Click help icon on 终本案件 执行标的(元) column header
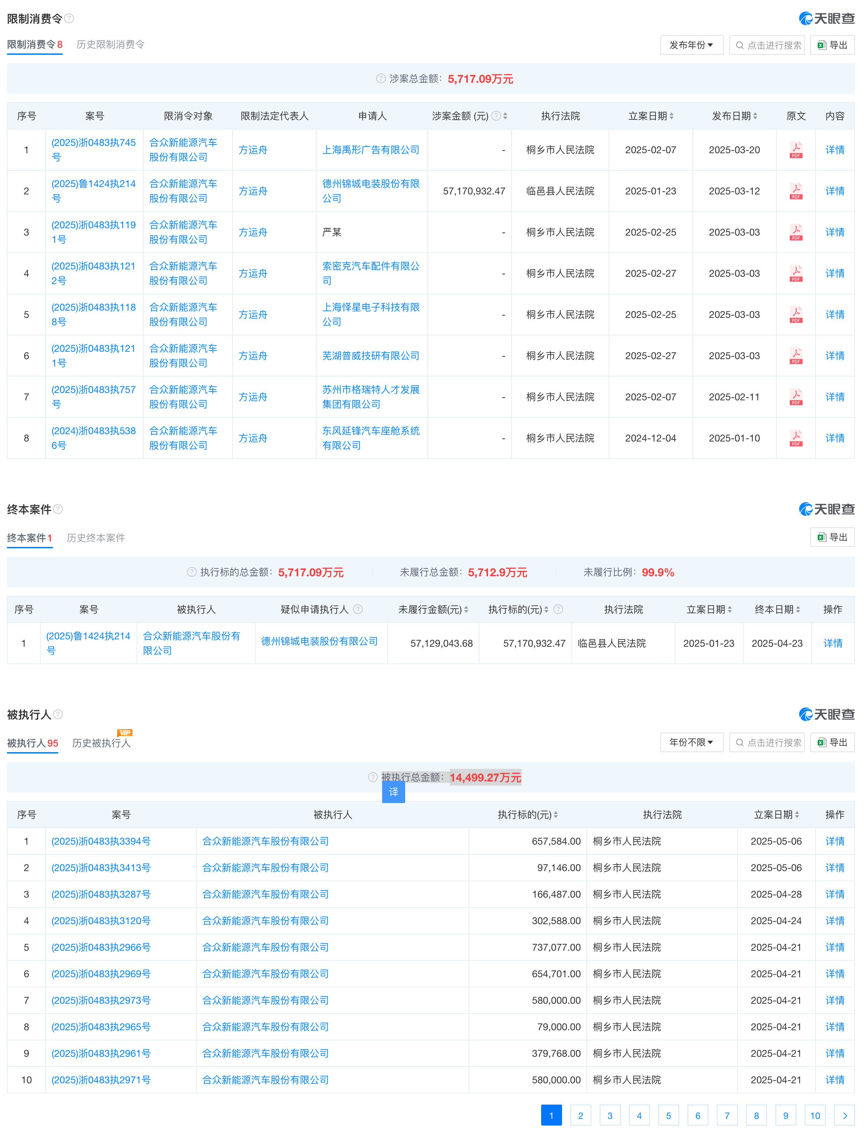864x1136 pixels. pos(558,609)
